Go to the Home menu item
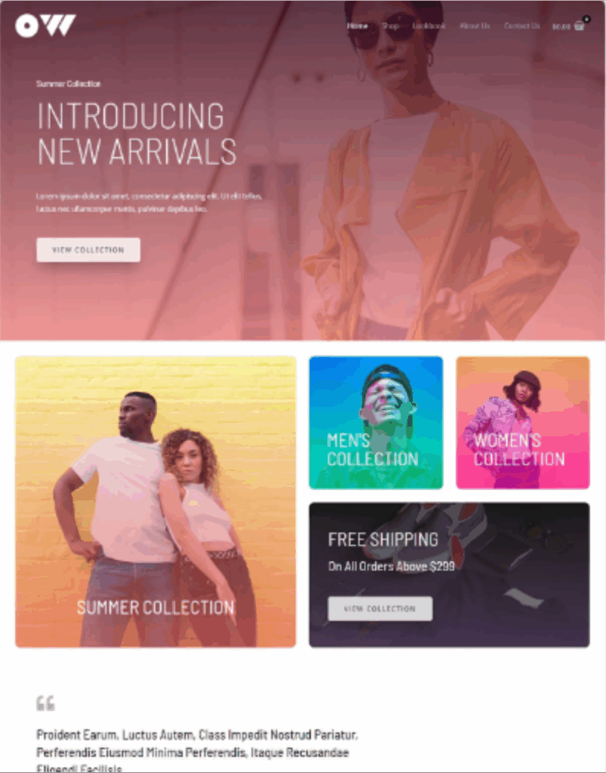 [x=357, y=26]
